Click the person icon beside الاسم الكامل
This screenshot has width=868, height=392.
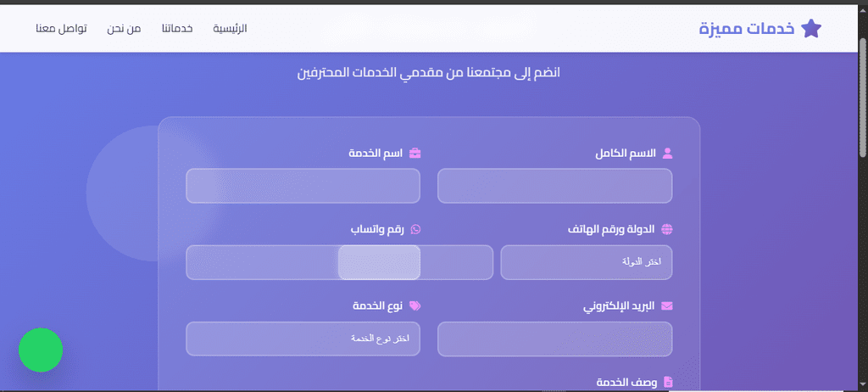pos(667,154)
